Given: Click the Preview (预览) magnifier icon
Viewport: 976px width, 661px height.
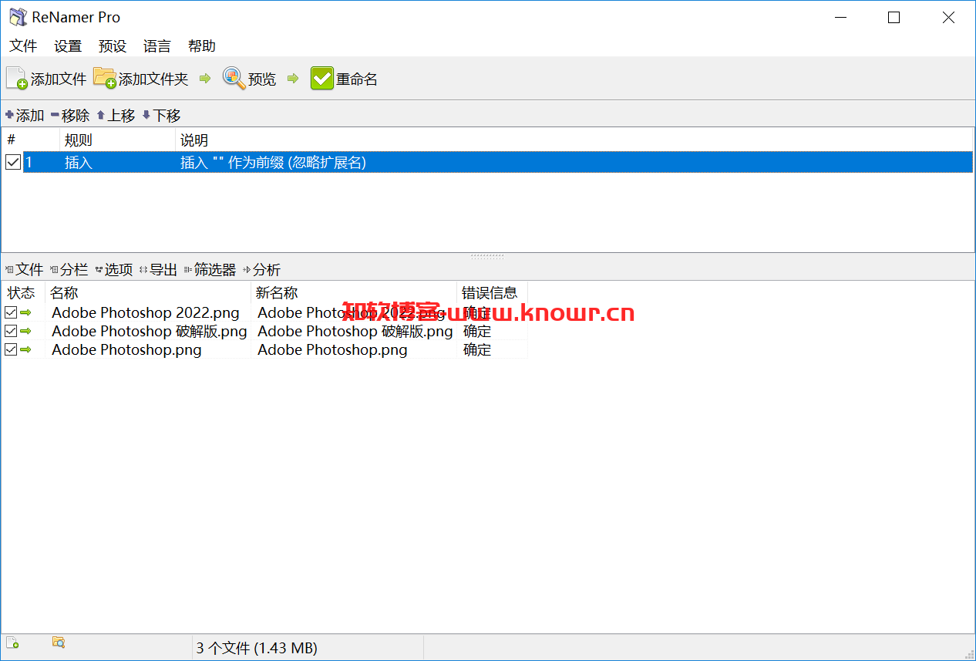Looking at the screenshot, I should click(x=234, y=77).
